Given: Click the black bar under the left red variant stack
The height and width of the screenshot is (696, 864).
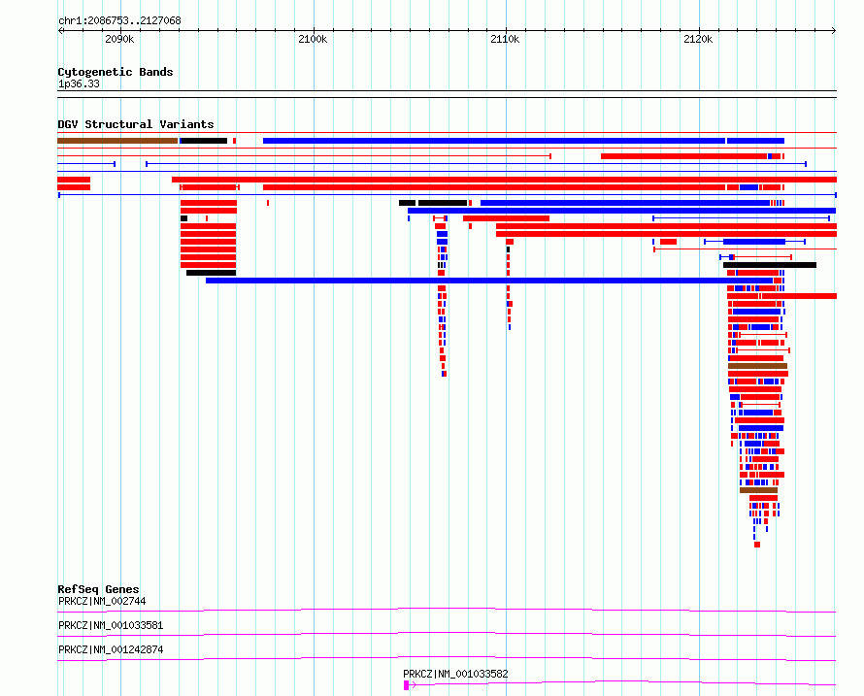Looking at the screenshot, I should [x=211, y=273].
